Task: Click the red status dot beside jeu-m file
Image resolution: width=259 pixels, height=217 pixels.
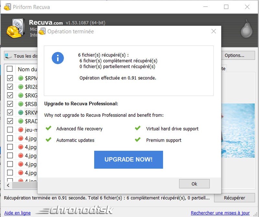Action: pyautogui.click(x=21, y=130)
